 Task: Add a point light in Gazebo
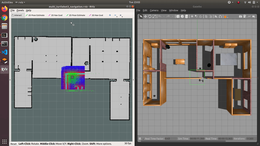click(192, 16)
